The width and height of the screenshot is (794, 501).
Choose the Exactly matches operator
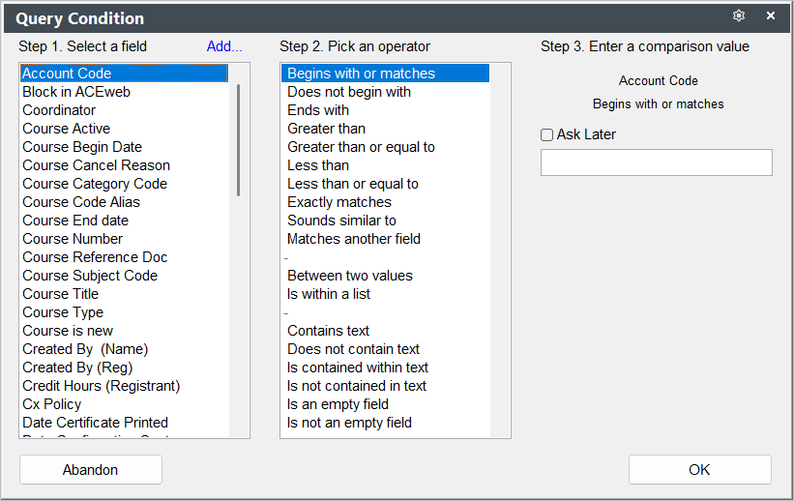click(x=385, y=202)
